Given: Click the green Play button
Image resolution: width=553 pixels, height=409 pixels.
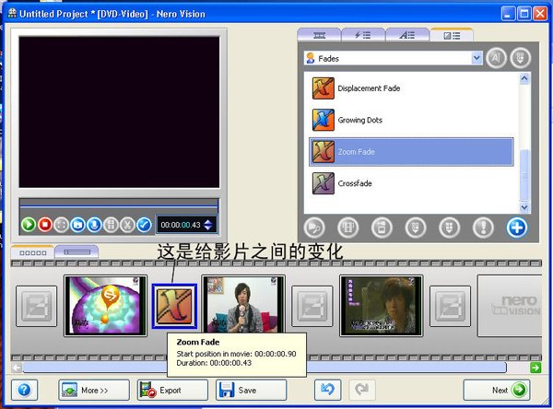Looking at the screenshot, I should point(29,225).
